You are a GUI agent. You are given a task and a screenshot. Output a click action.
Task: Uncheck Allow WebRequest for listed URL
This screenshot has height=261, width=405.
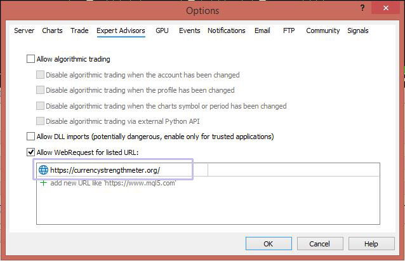[31, 152]
